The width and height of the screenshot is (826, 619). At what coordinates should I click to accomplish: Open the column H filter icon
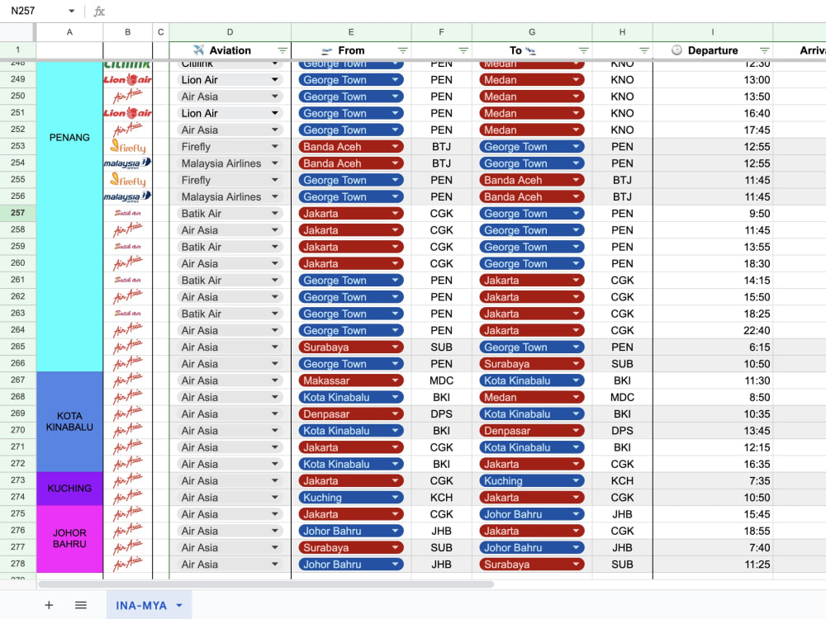point(643,50)
